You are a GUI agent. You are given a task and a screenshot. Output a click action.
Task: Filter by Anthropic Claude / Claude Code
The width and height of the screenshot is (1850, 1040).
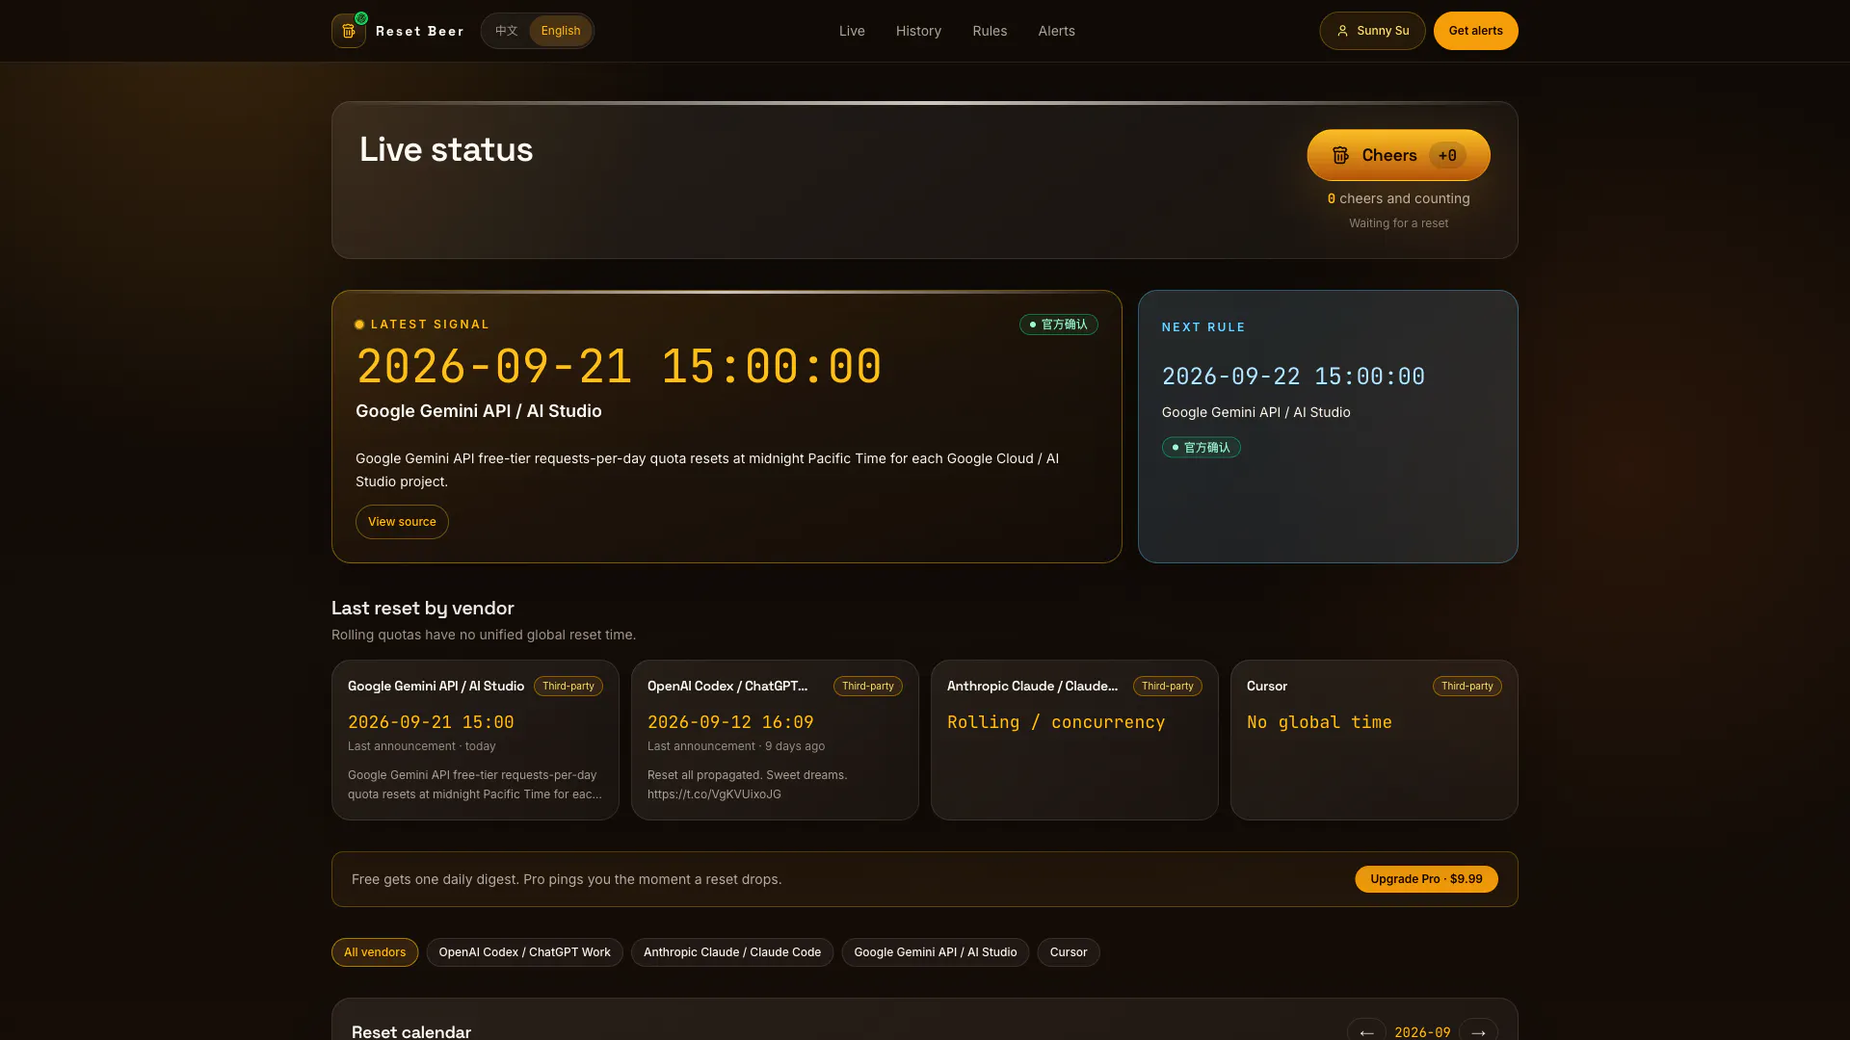tap(732, 952)
